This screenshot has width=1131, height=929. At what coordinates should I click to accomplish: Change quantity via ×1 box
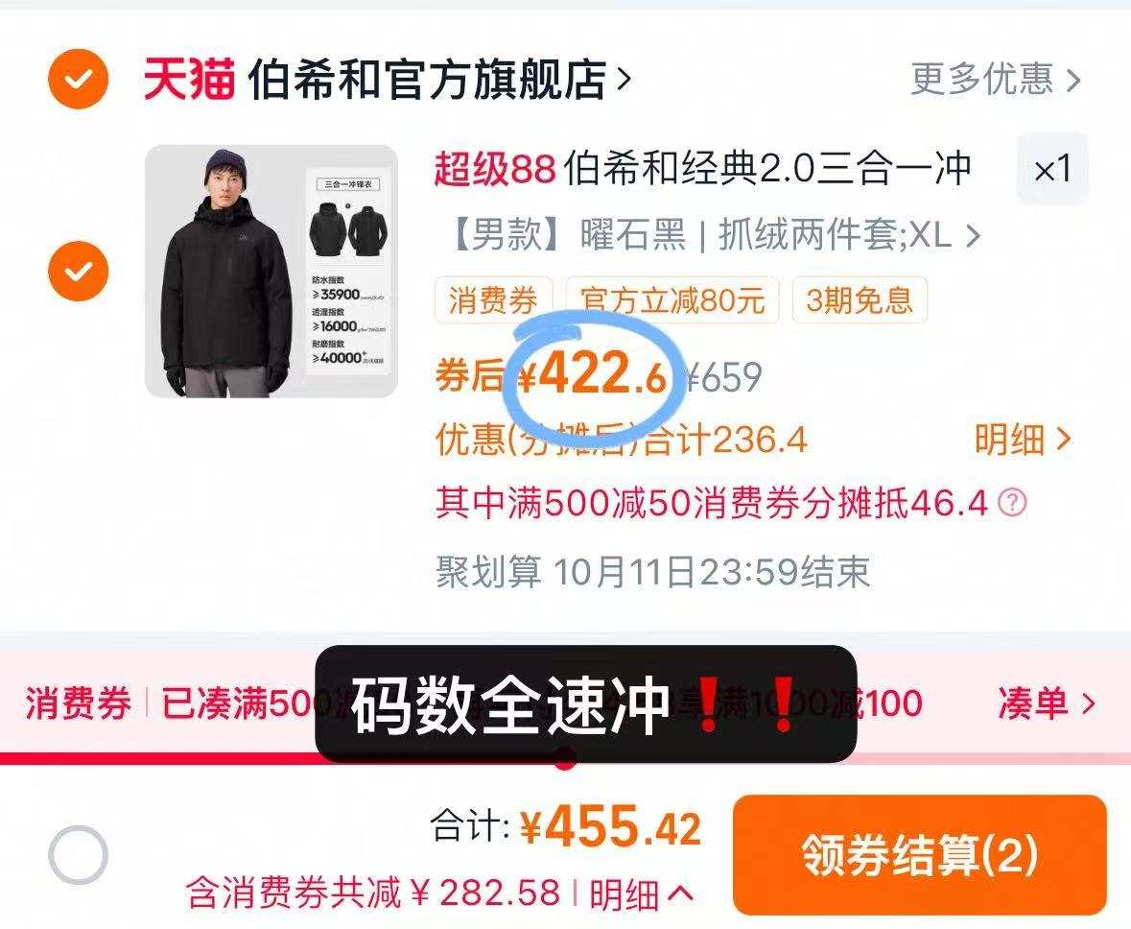1051,170
